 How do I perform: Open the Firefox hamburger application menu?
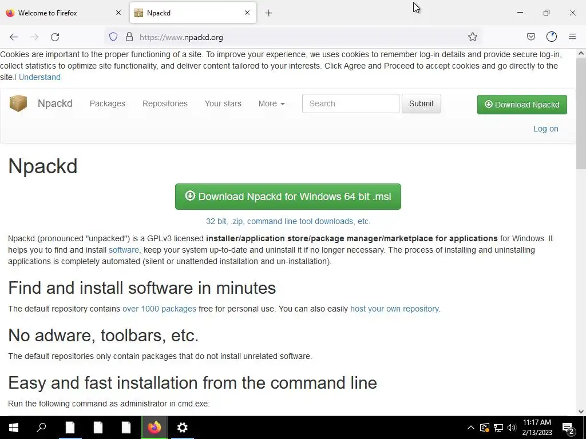pos(572,37)
